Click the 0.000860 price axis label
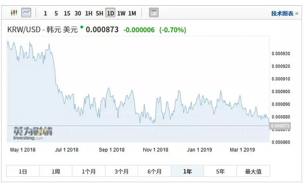Screen dimensions: 304x185 click(x=281, y=142)
